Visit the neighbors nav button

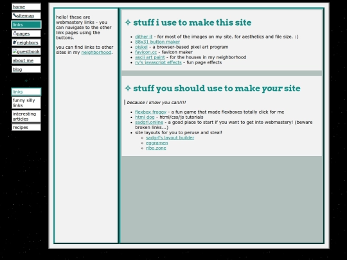(x=26, y=42)
